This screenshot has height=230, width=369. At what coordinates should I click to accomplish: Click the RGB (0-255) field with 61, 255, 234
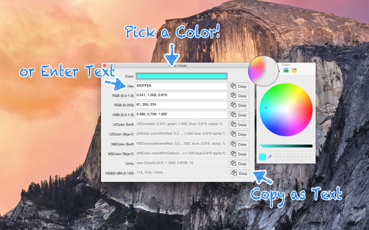coord(181,105)
